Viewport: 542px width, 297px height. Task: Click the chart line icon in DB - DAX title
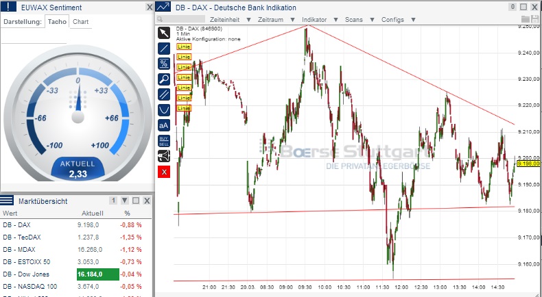163,7
